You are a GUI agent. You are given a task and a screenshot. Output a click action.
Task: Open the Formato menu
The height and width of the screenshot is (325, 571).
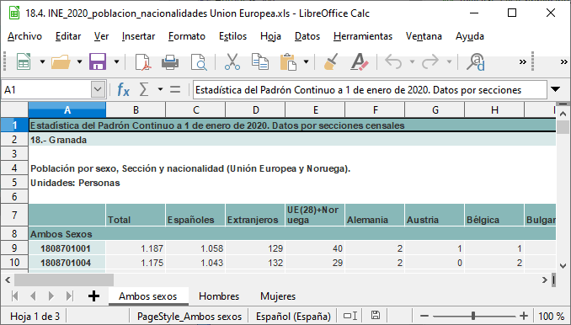[187, 36]
